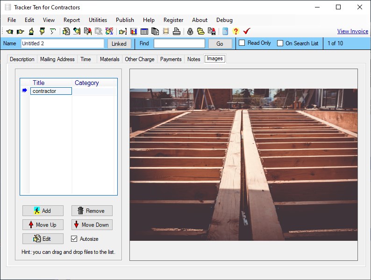Click the red checkmark toolbar icon

[247, 32]
